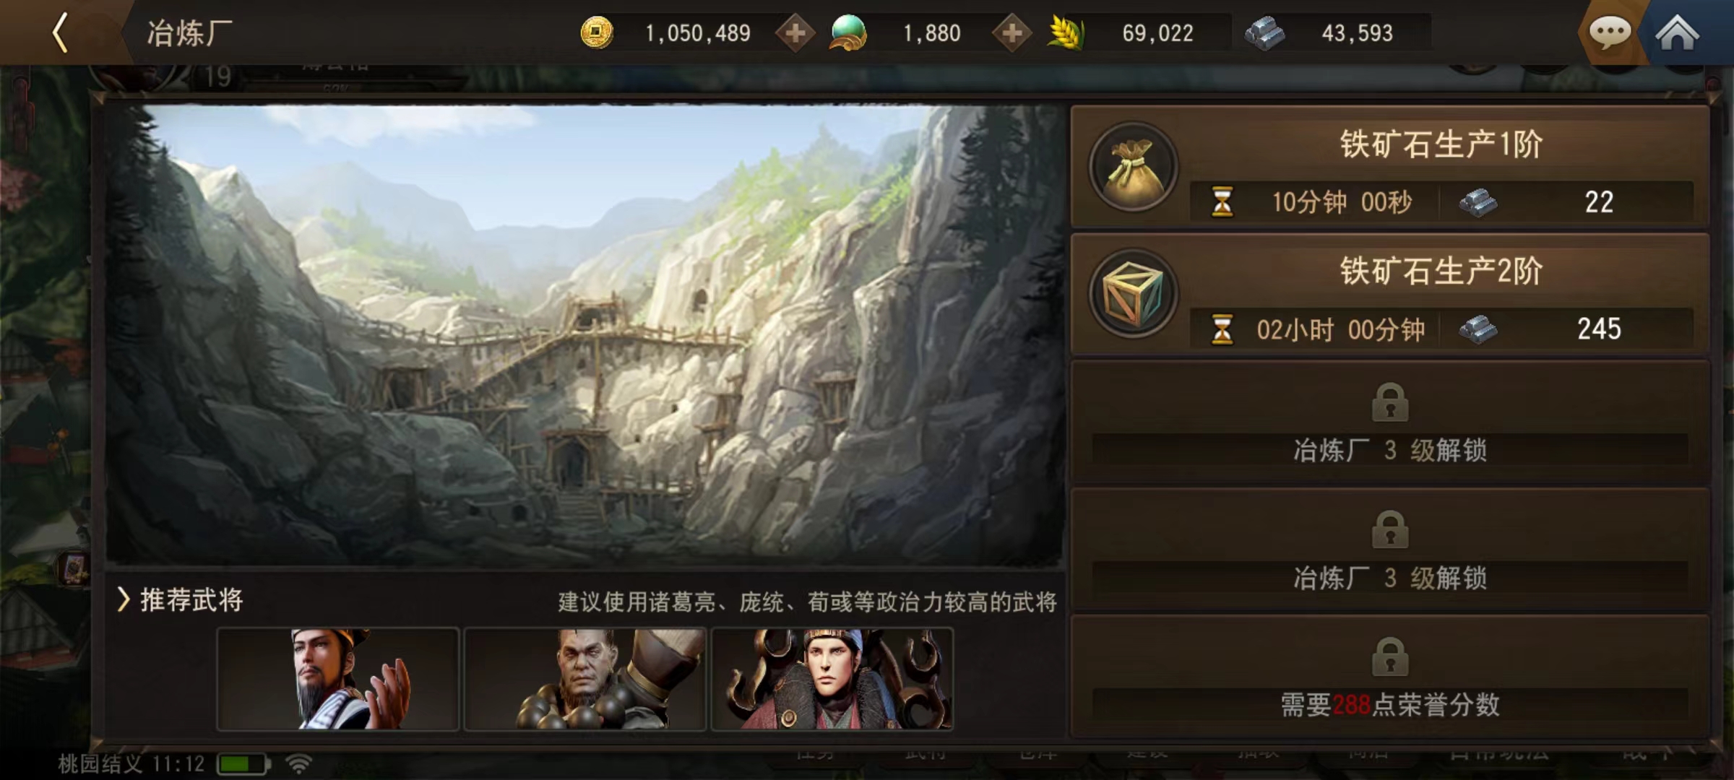Viewport: 1734px width, 780px height.
Task: Tap the wheat grain resource icon
Action: point(1066,33)
